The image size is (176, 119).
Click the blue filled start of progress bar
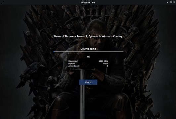point(54,52)
